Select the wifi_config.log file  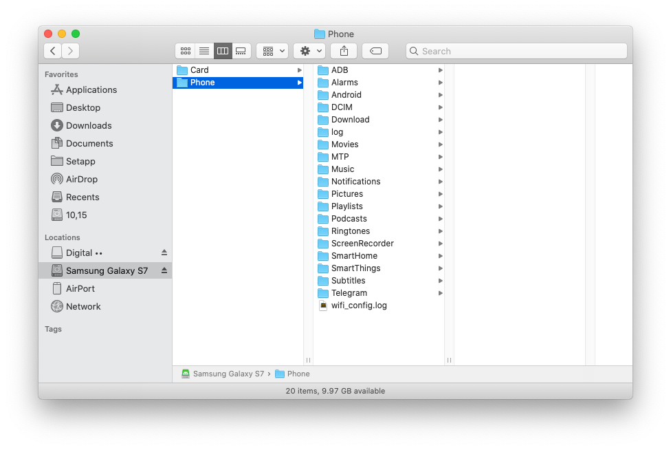pos(379,306)
